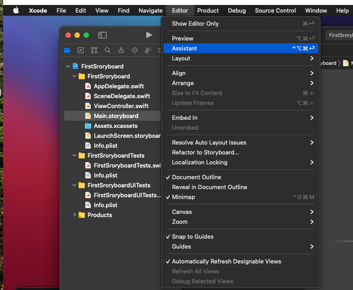This screenshot has height=290, width=353.
Task: Click the LaunchScreen.storyboard file icon
Action: point(88,136)
